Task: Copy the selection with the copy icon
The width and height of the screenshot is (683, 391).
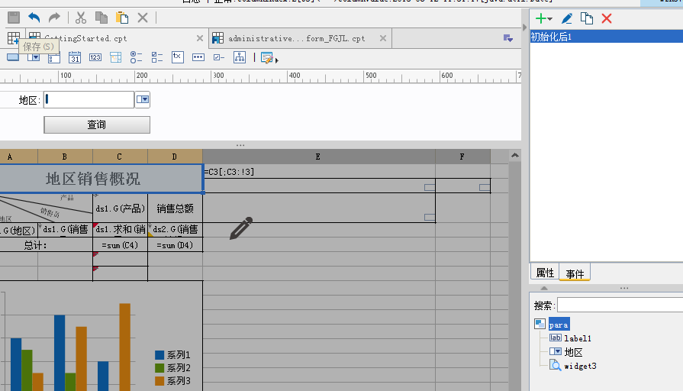Action: [101, 18]
